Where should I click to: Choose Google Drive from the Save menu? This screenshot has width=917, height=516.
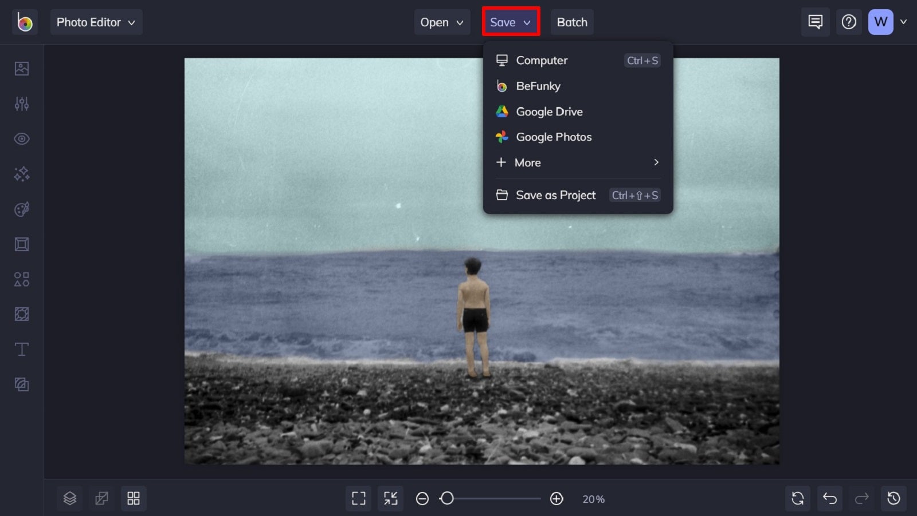pyautogui.click(x=549, y=112)
